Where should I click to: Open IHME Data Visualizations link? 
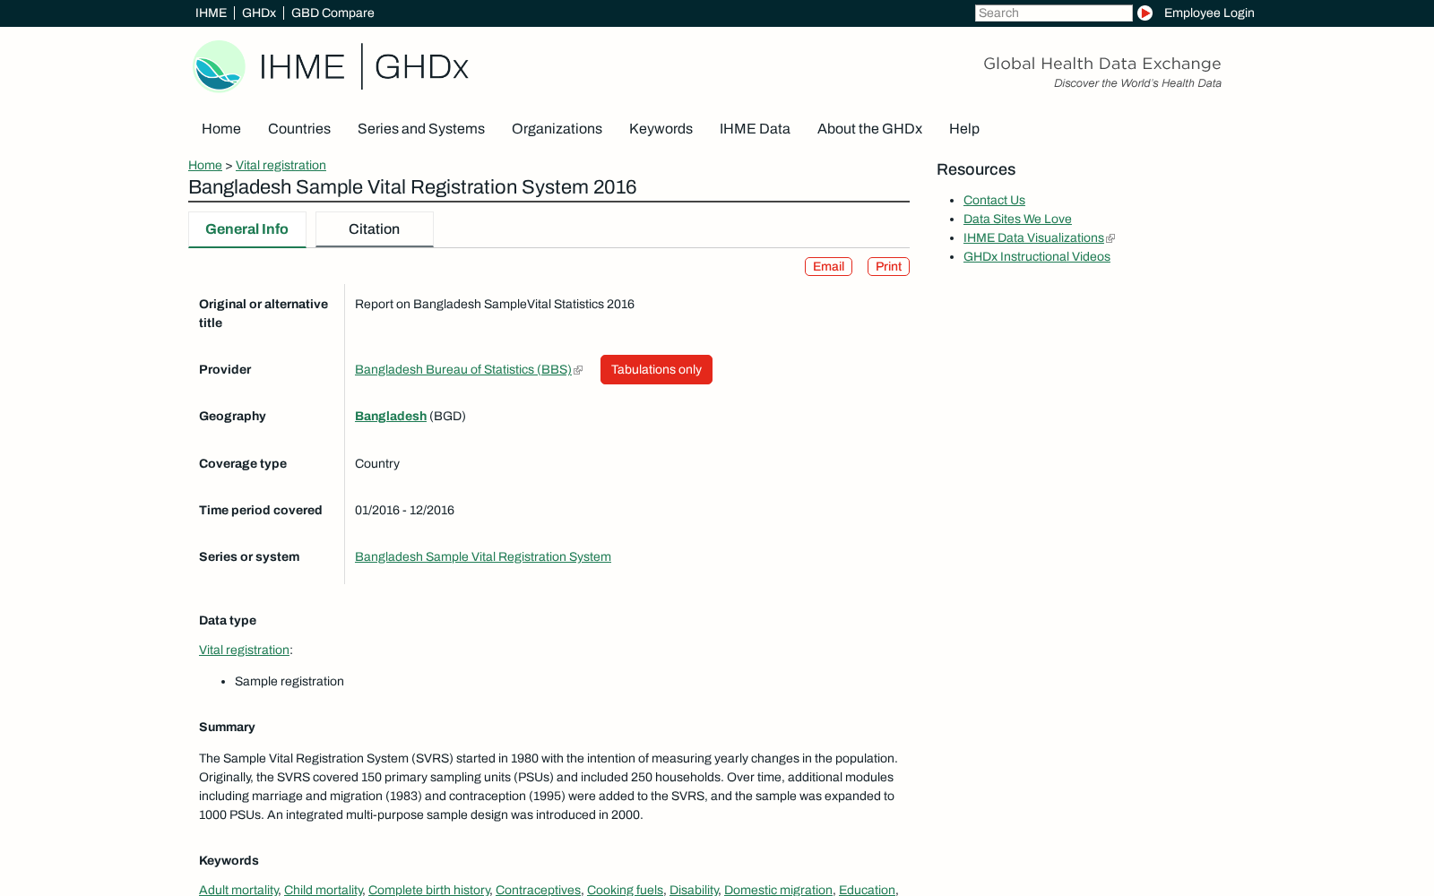tap(1033, 237)
